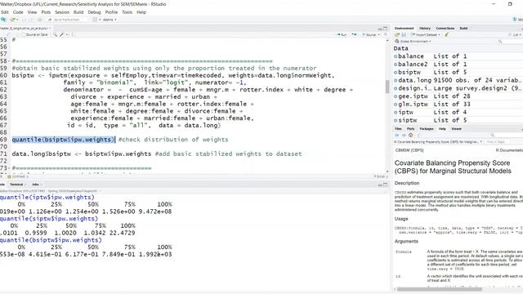Open the View menu
The image size is (523, 294).
(x=33, y=12)
